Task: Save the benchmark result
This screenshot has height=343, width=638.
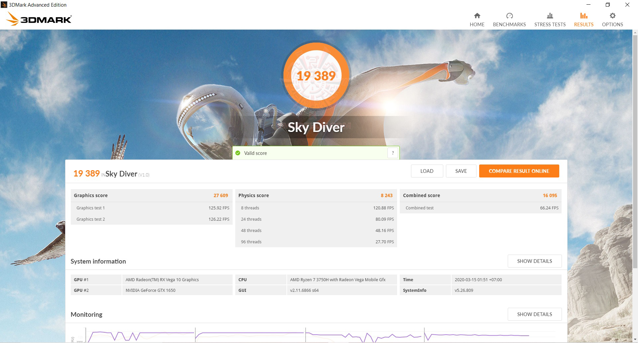Action: 461,171
